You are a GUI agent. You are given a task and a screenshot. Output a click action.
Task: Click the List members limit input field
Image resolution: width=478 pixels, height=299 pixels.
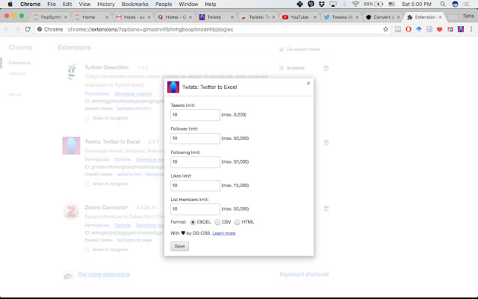195,209
